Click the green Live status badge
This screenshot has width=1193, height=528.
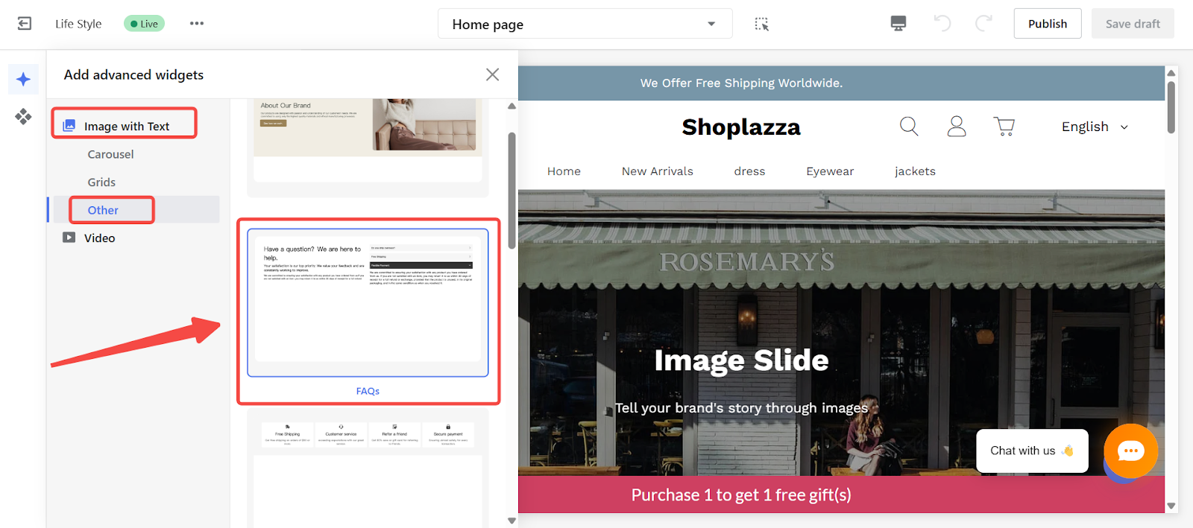click(x=145, y=24)
